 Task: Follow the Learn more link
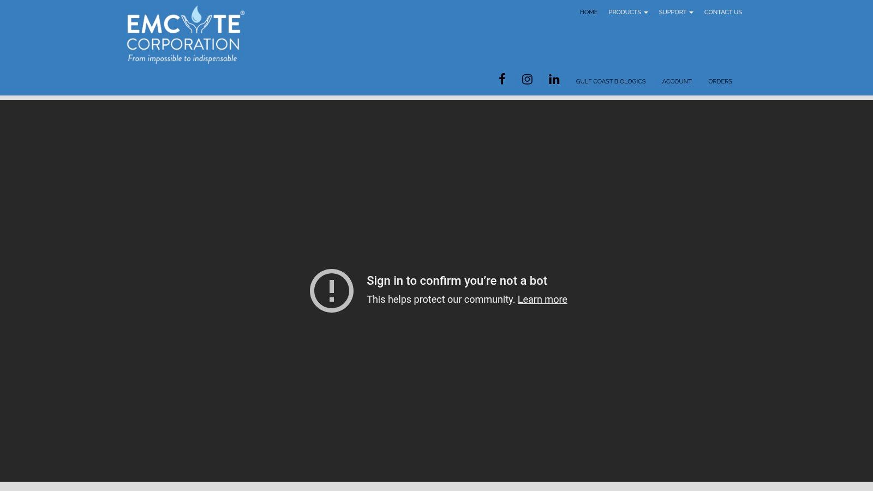[542, 300]
